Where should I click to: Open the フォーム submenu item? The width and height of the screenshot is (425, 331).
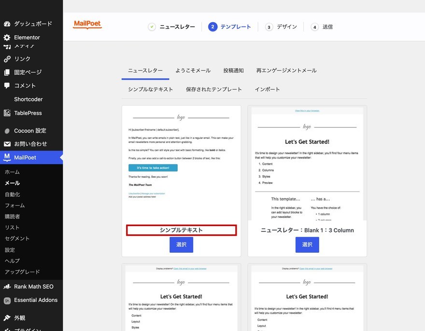(x=14, y=205)
